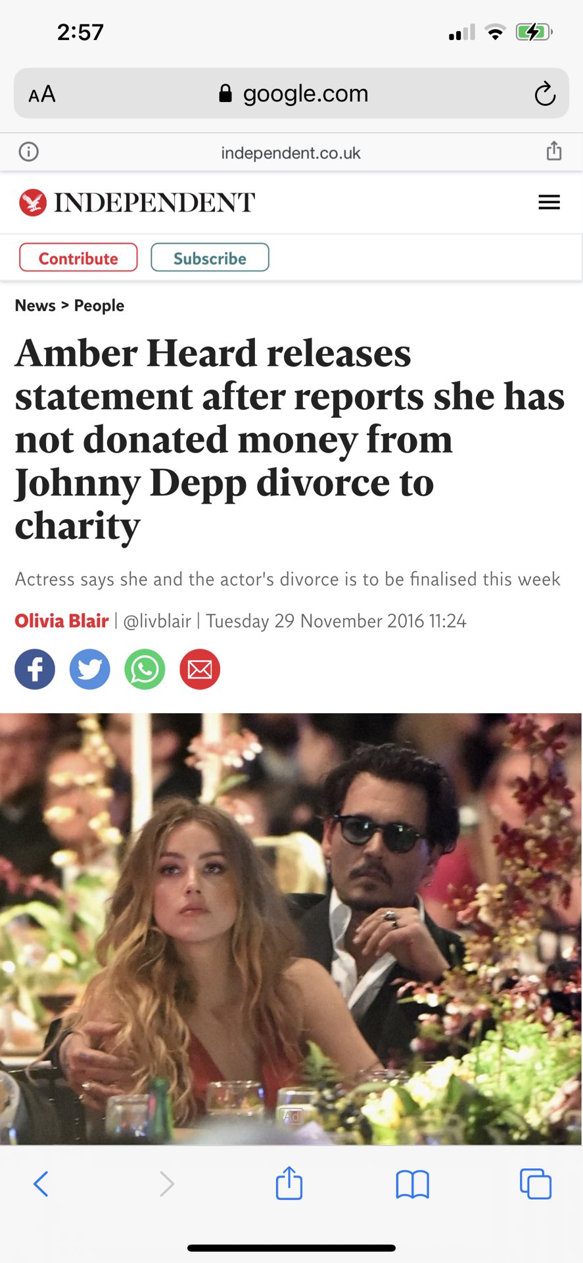Open author Olivia Blair's page

click(x=62, y=620)
